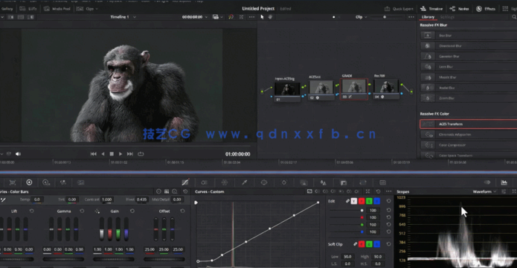Edit the Pivot value 0.435
Viewport: 517px width, 268px height.
141,200
